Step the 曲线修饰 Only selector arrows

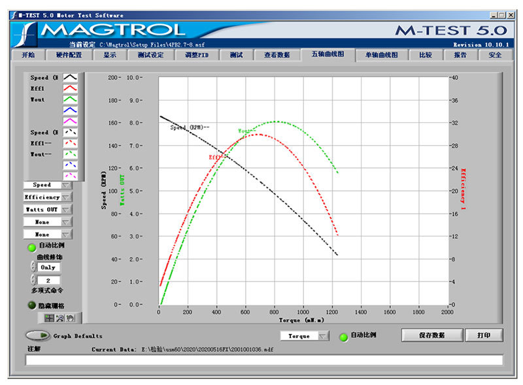[33, 267]
